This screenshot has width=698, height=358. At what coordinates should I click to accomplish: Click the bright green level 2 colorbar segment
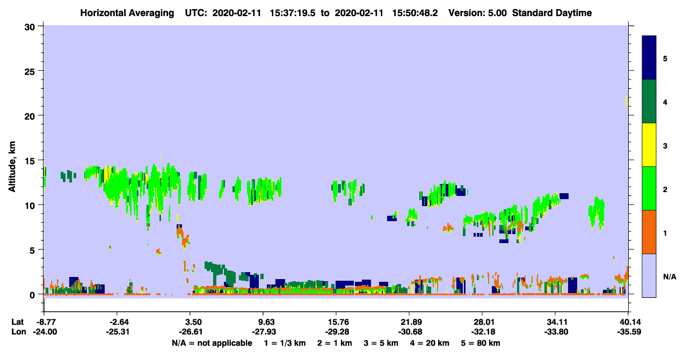649,188
